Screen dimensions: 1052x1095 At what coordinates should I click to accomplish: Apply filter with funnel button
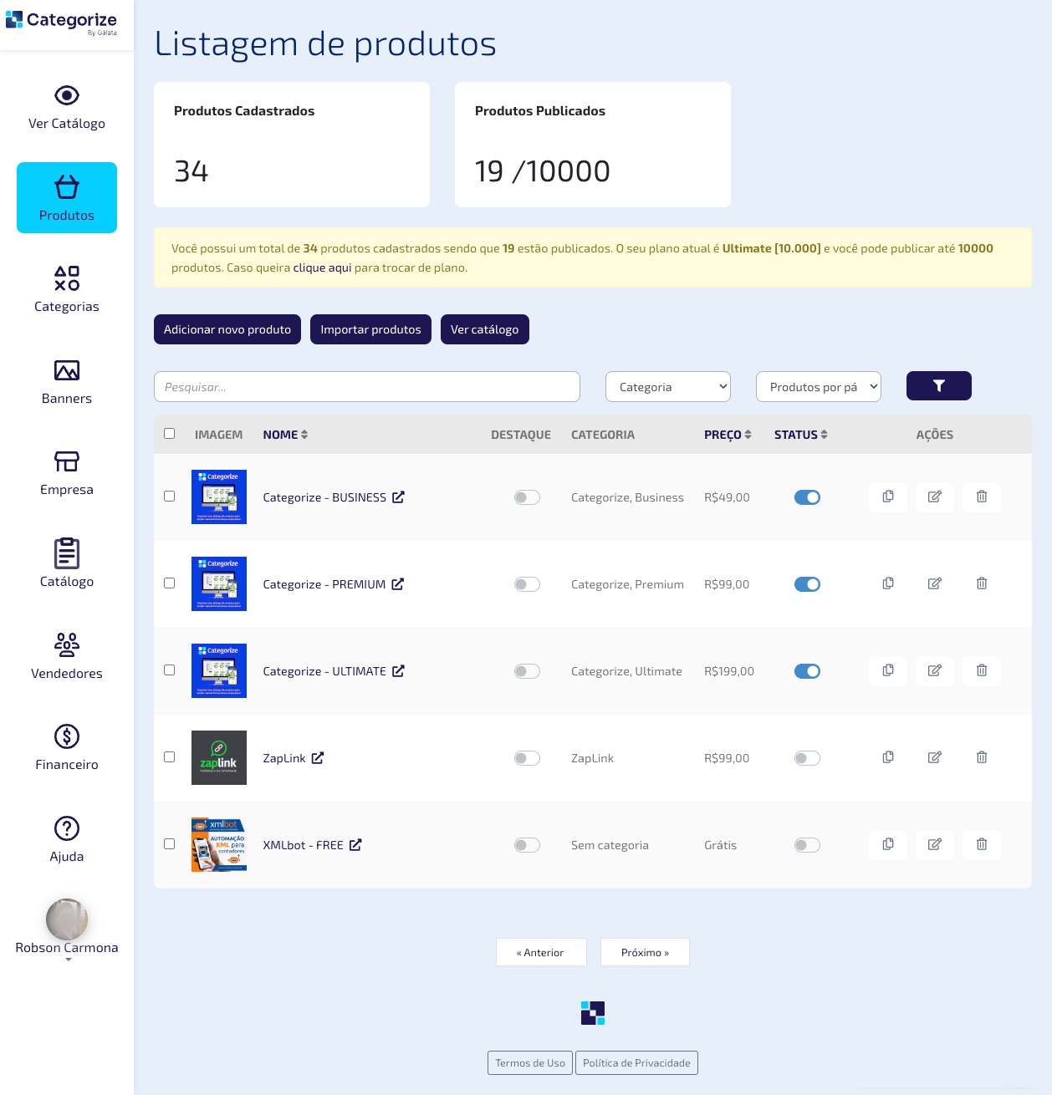[939, 386]
